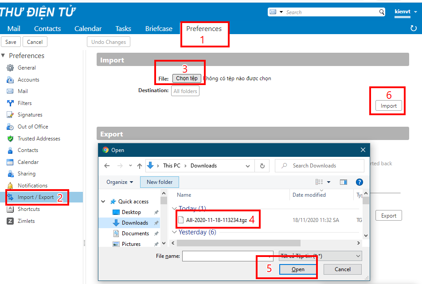This screenshot has height=284, width=422.
Task: Open recent locations dropdown in dialog
Action: click(130, 166)
